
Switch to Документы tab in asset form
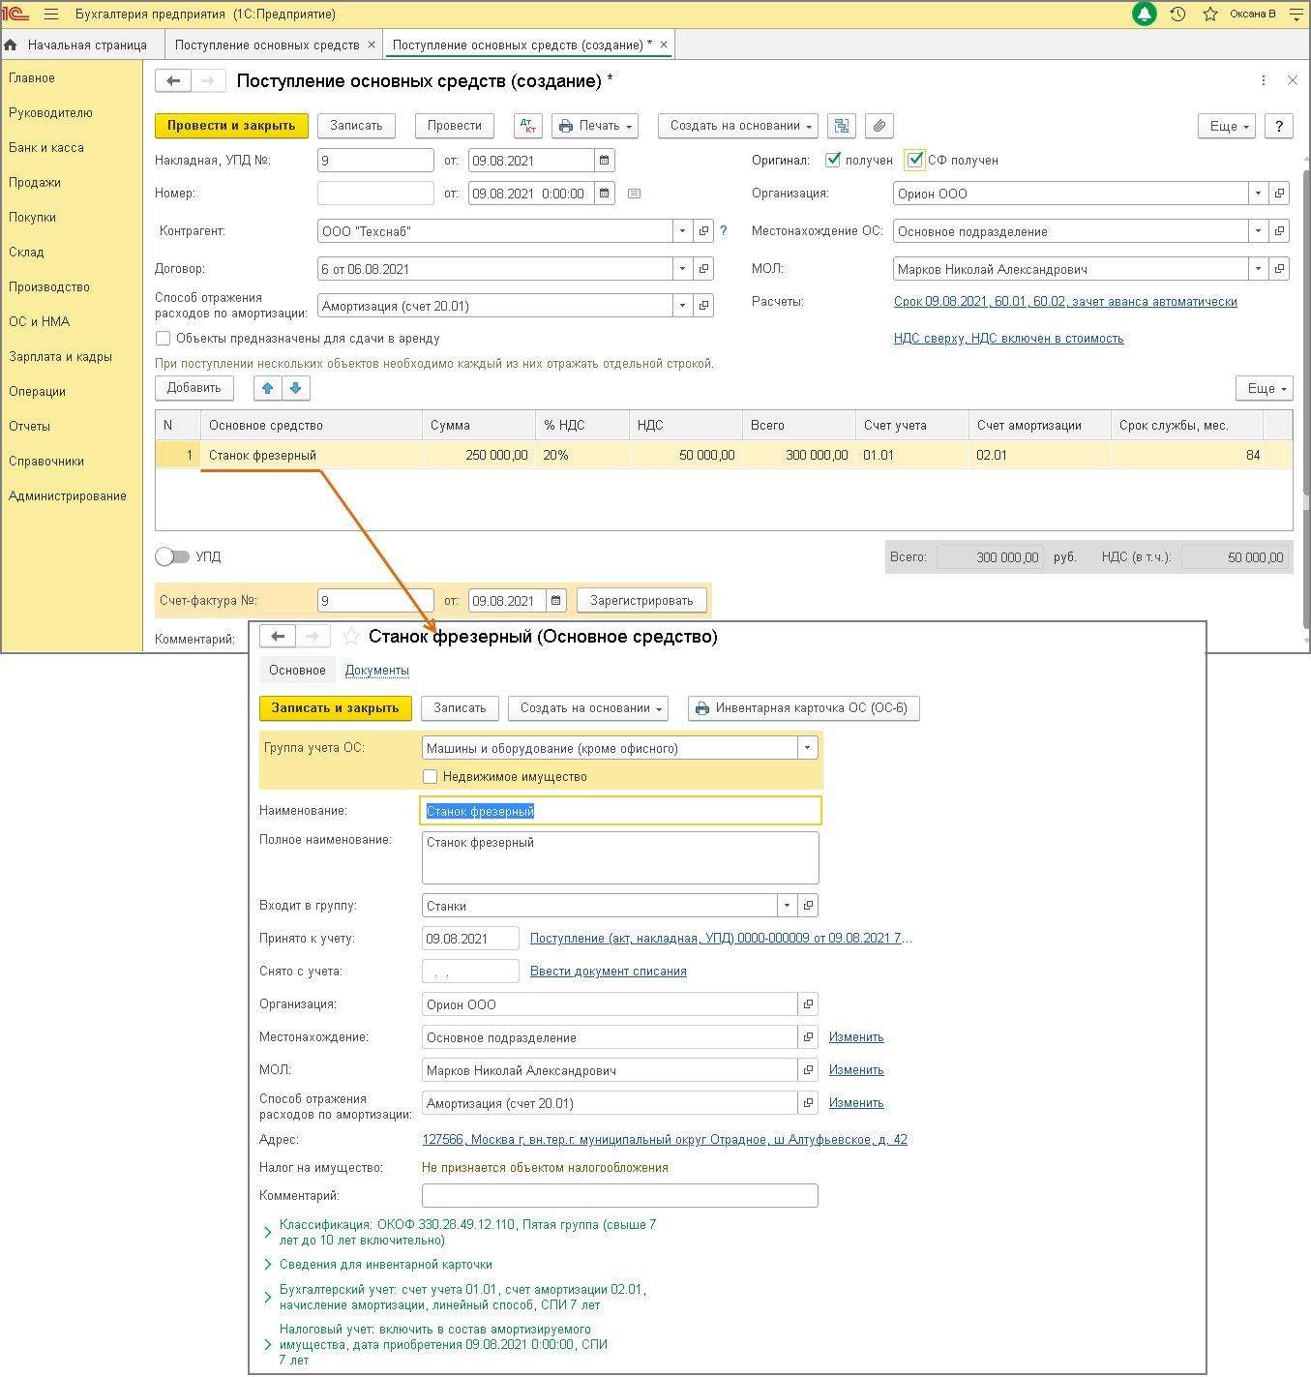pyautogui.click(x=377, y=671)
